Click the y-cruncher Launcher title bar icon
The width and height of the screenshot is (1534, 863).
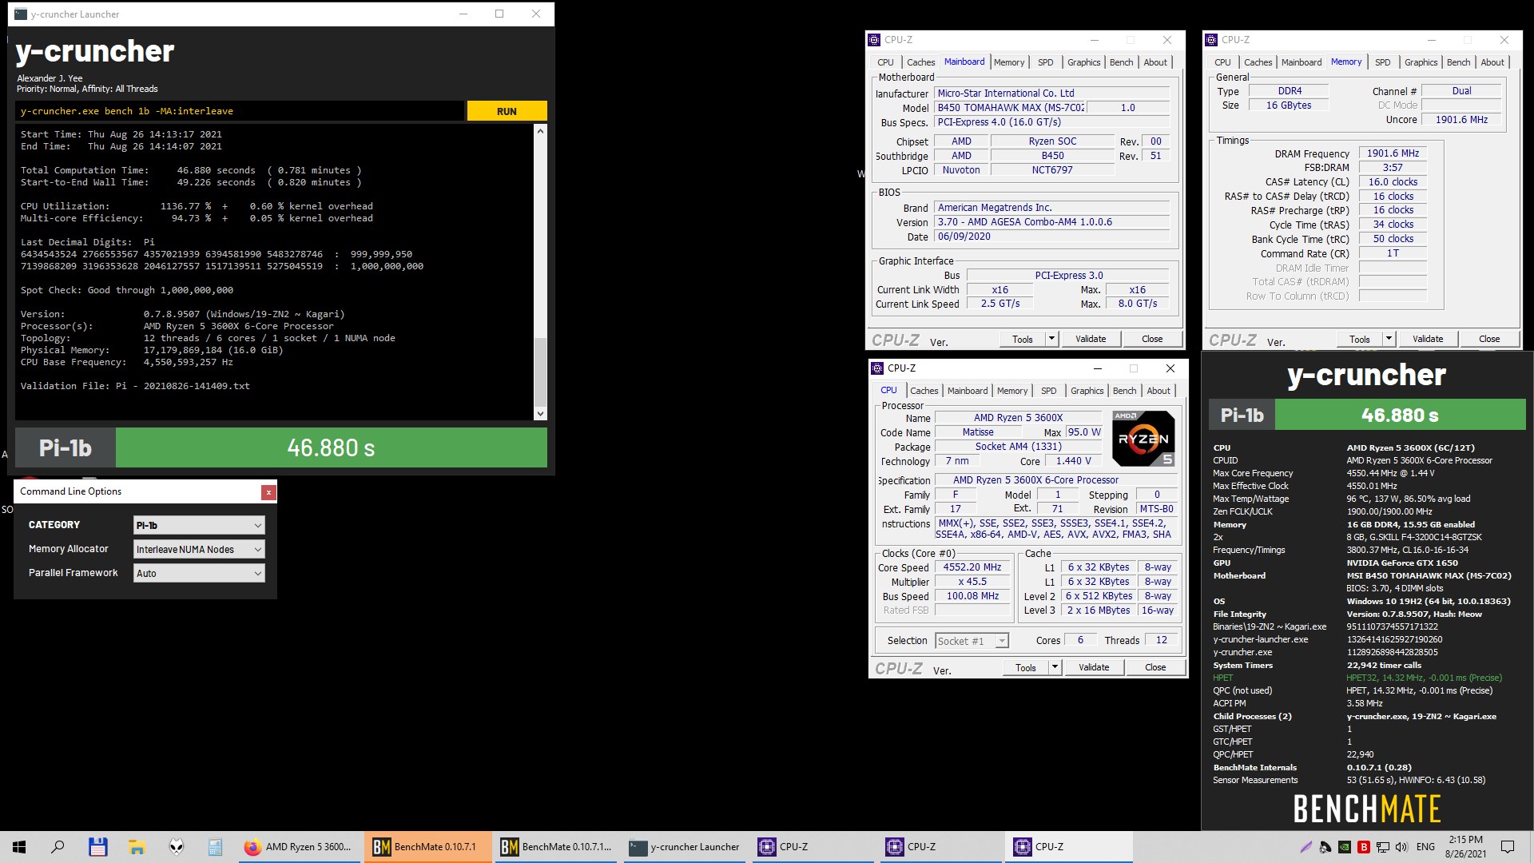[x=21, y=14]
